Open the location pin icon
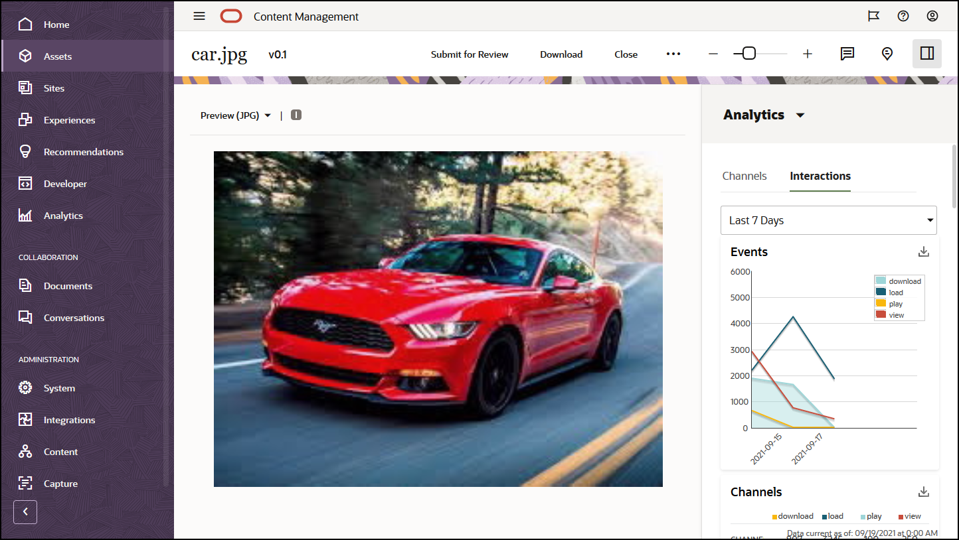 (x=887, y=54)
